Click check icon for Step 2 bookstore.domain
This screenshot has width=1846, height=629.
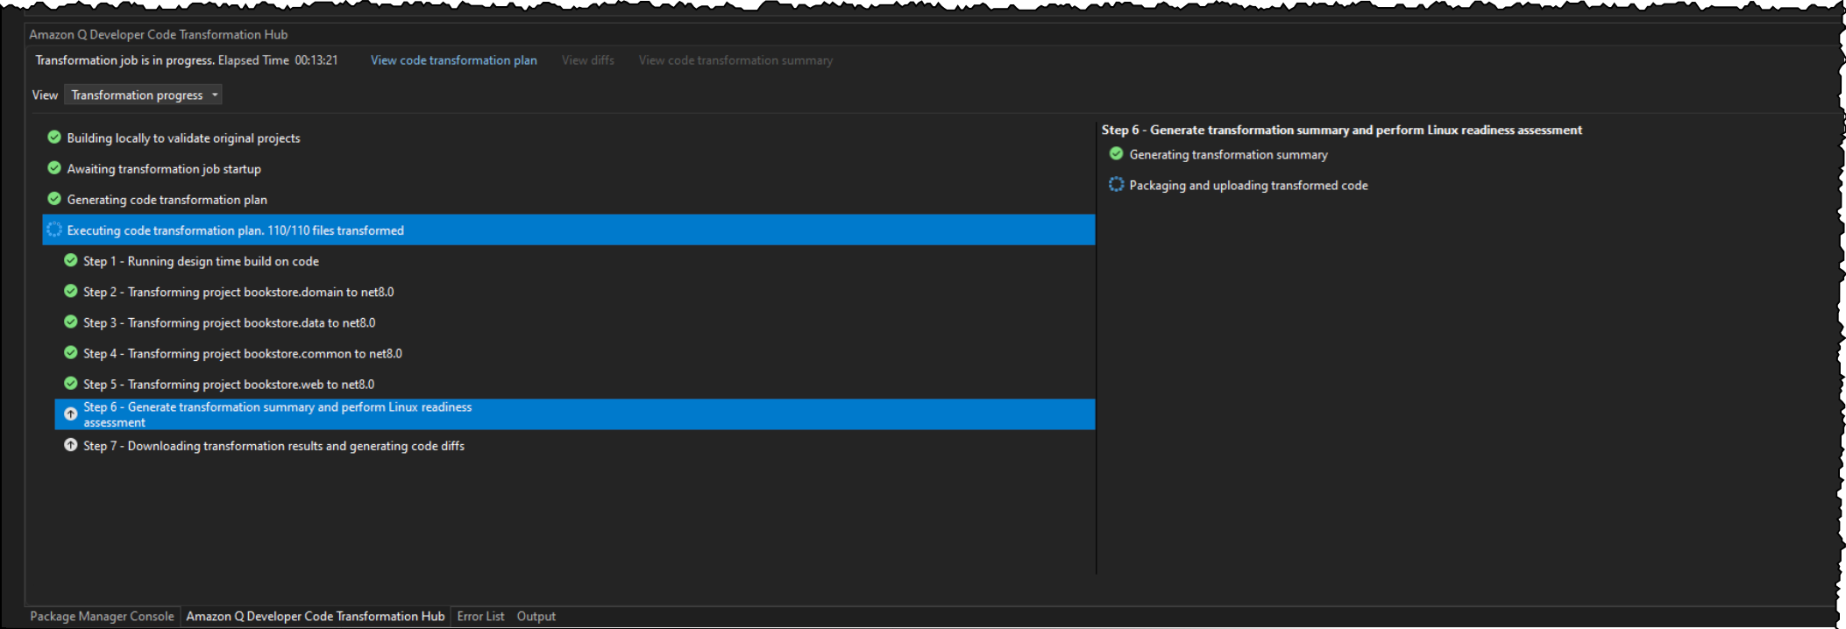71,291
